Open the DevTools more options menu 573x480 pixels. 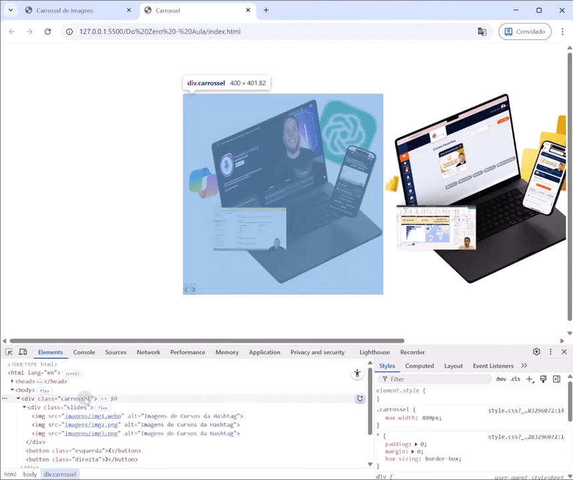pos(551,351)
